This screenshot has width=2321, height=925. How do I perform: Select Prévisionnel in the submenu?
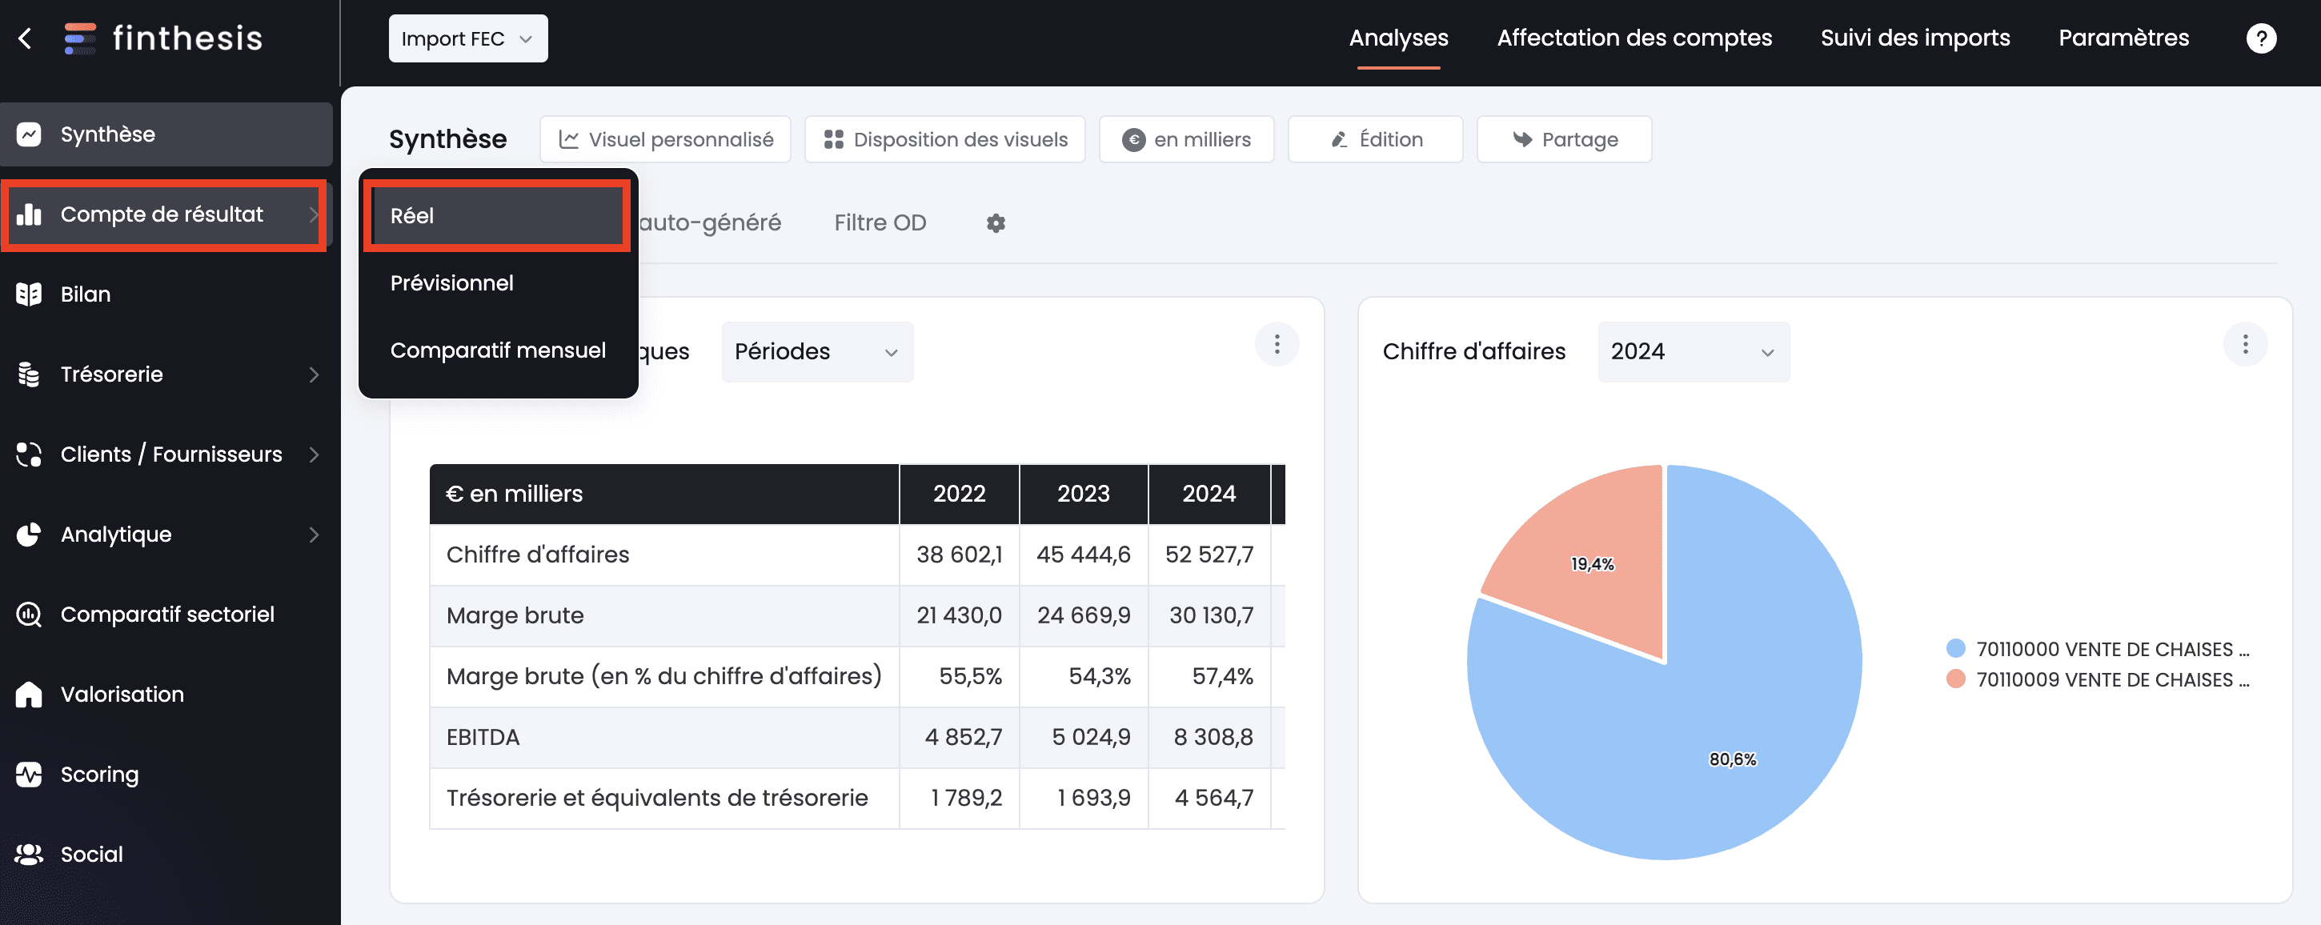pos(497,282)
